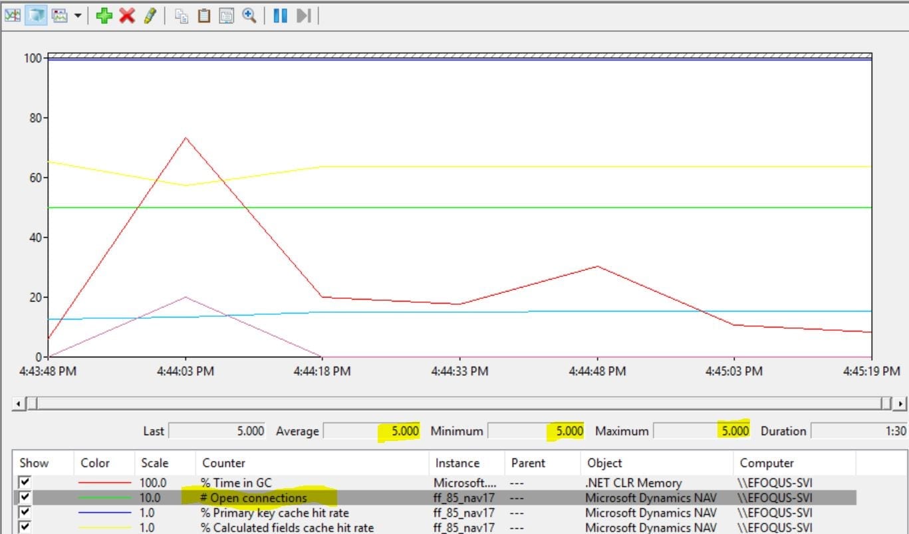Uncheck Show for % Primary key cache hit rate
The width and height of the screenshot is (909, 534).
pyautogui.click(x=25, y=513)
